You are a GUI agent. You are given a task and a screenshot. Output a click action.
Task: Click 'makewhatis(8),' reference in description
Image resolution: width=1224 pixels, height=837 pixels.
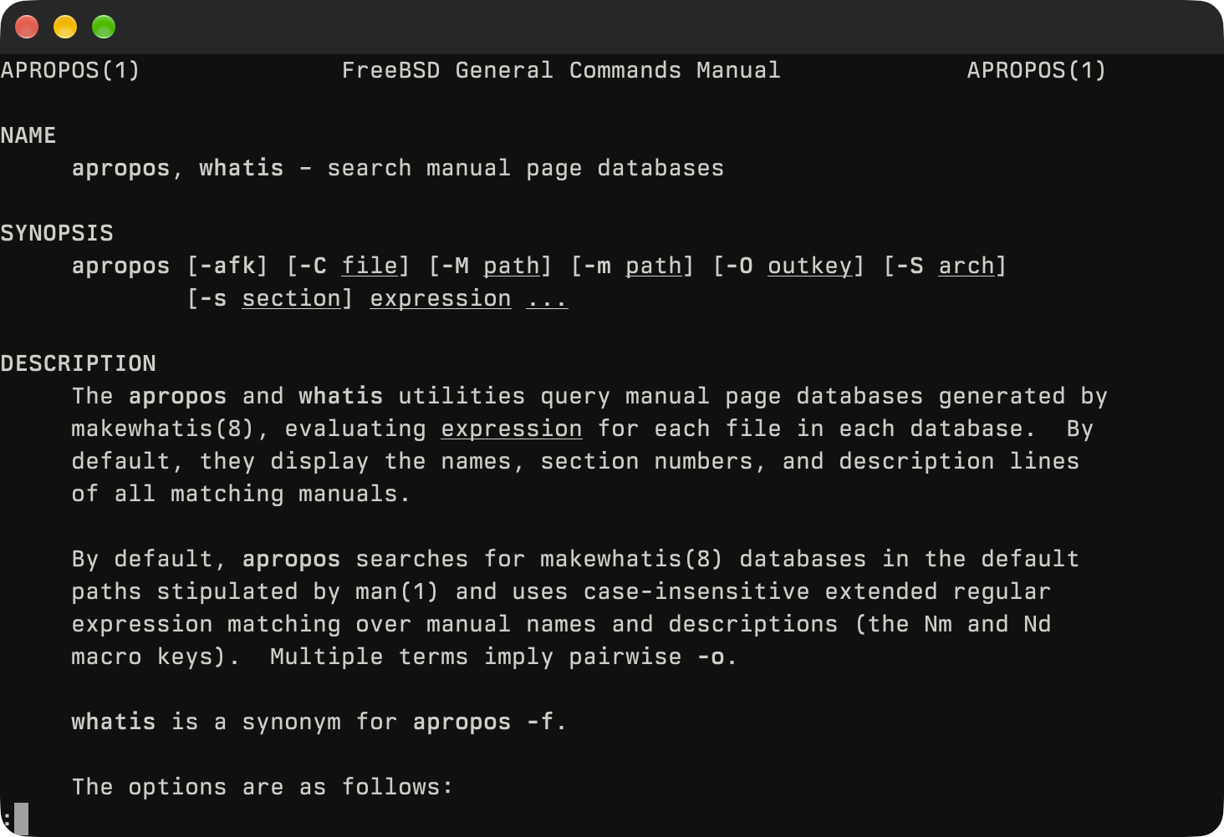[171, 429]
